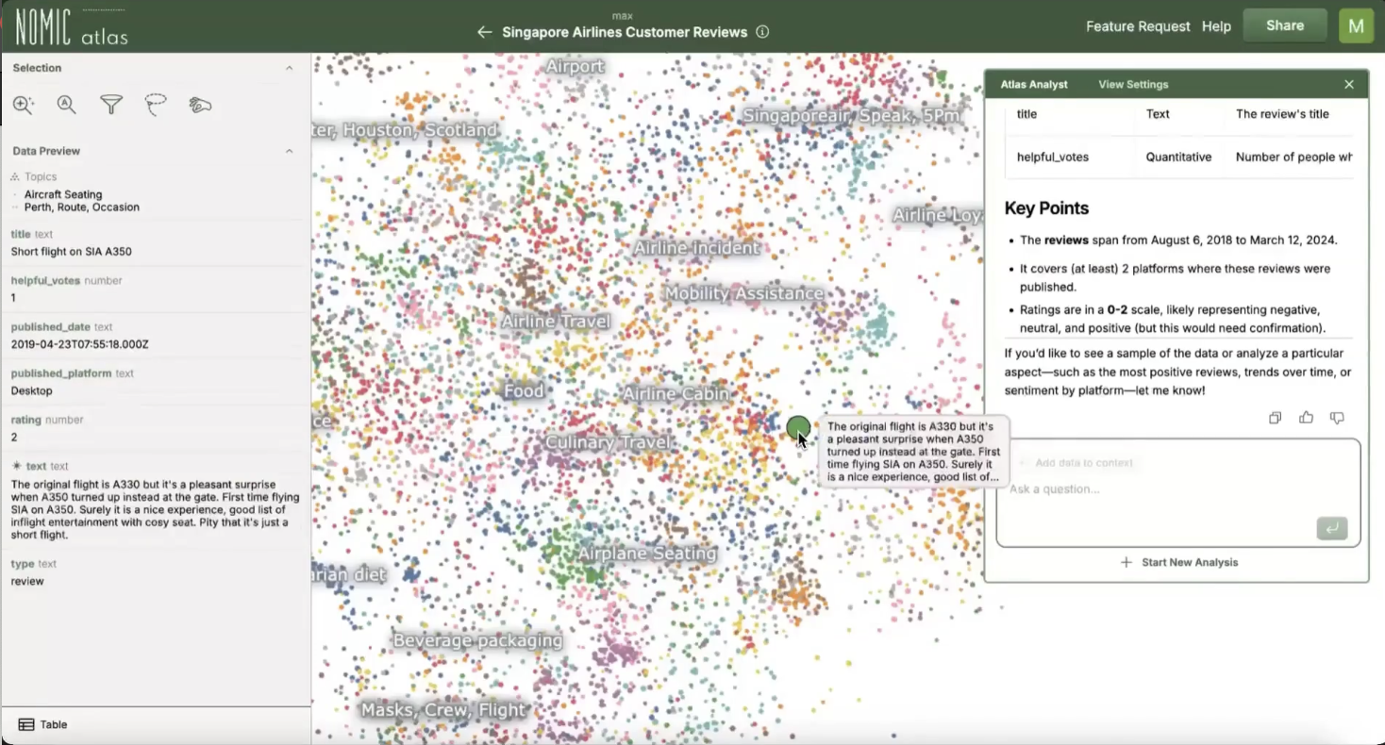Image resolution: width=1385 pixels, height=745 pixels.
Task: Switch to the View Settings tab
Action: (x=1133, y=85)
